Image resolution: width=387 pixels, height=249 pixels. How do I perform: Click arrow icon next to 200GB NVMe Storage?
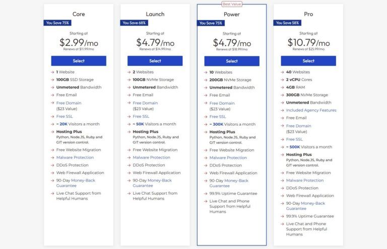pos(206,79)
